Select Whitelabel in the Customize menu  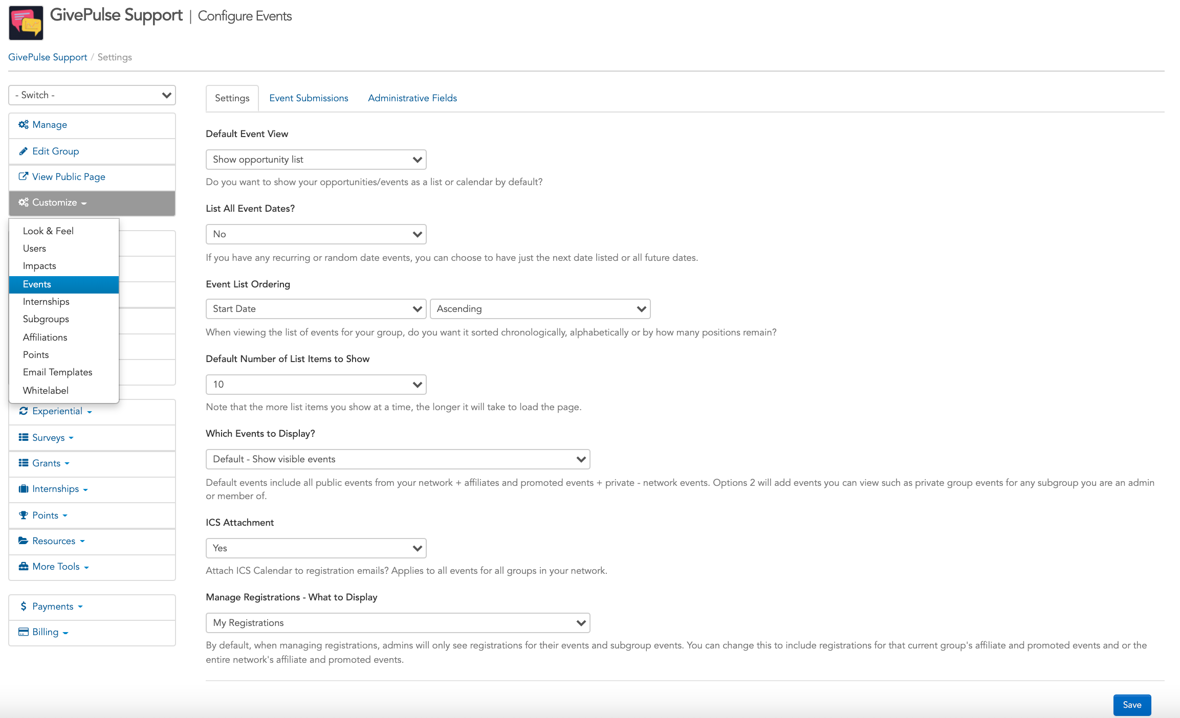coord(64,391)
